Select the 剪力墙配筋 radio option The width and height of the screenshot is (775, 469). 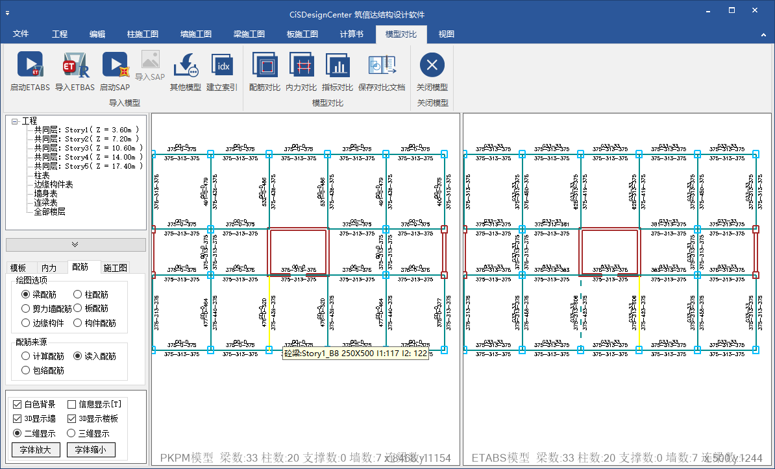click(x=47, y=308)
